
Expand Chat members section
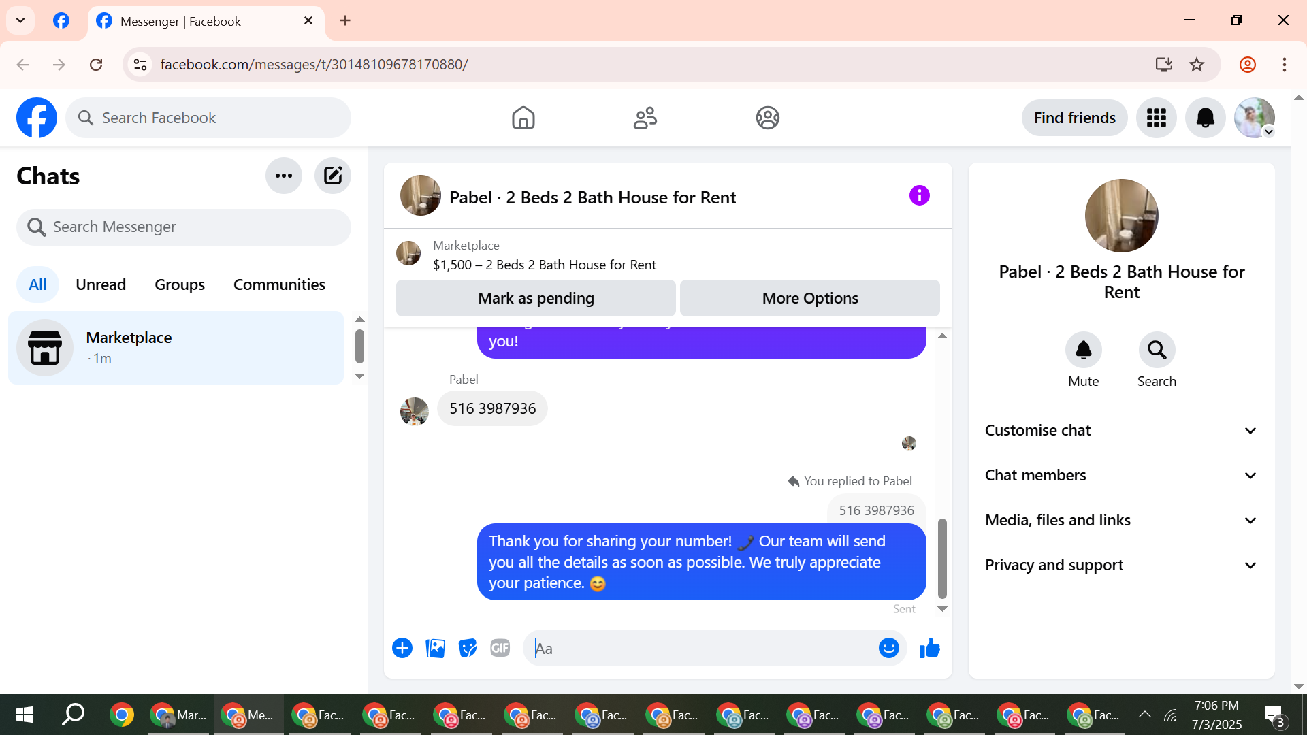click(1120, 476)
